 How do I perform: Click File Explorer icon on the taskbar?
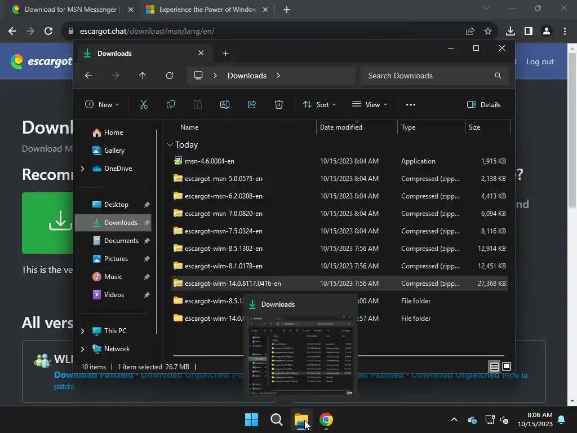pos(301,419)
